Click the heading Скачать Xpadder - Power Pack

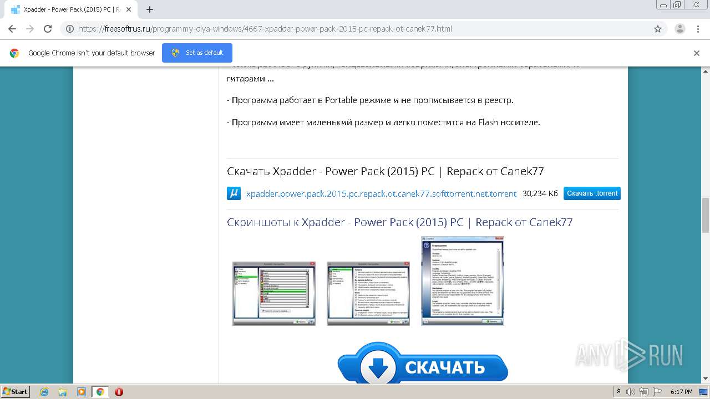(x=385, y=171)
